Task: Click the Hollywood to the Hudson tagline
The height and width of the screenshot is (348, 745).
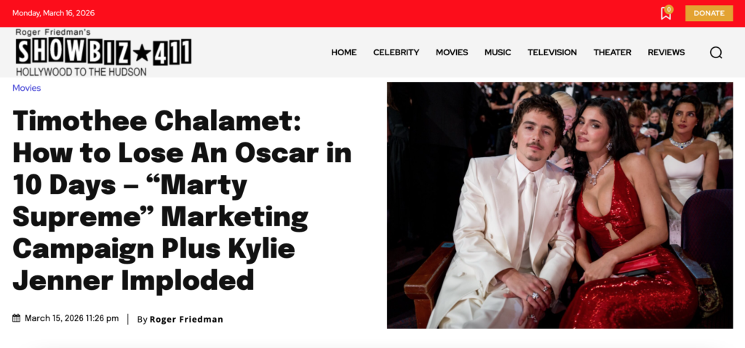Action: pos(81,71)
